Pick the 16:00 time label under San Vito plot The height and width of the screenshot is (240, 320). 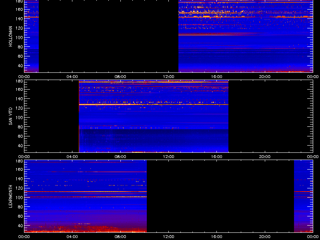coord(216,157)
